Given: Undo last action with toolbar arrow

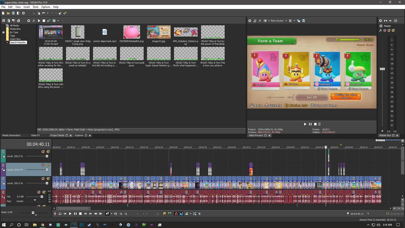Looking at the screenshot, I should [x=44, y=13].
